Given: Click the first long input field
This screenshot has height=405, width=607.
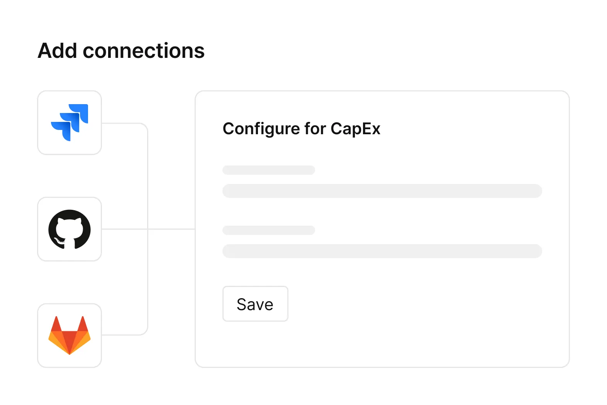Looking at the screenshot, I should (382, 191).
